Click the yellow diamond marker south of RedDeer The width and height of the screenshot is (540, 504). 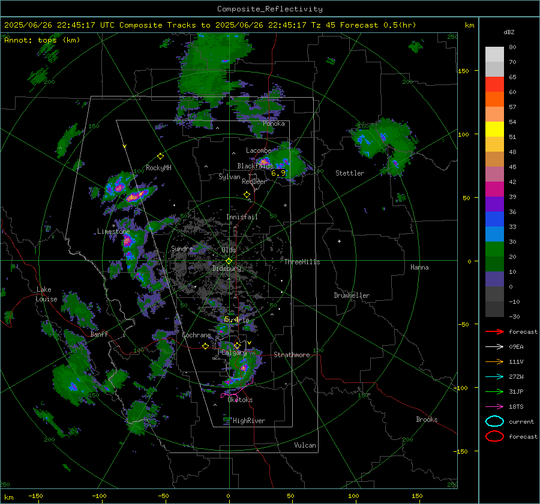(247, 195)
